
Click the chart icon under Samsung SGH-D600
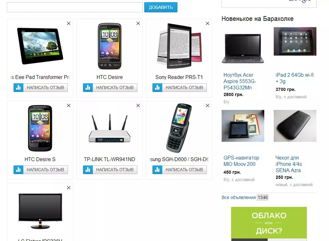click(x=157, y=170)
